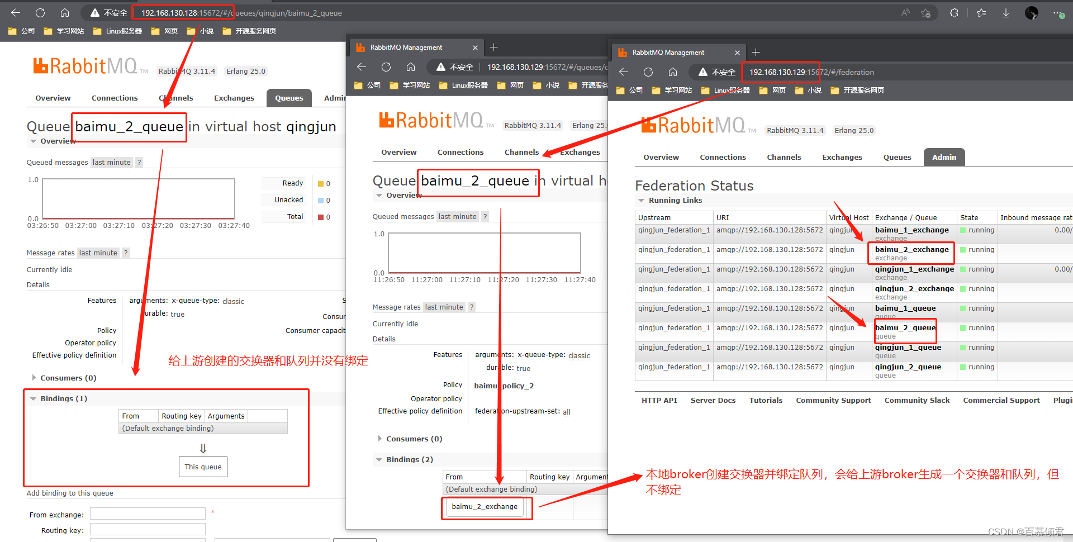Click back arrow in middle browser window
1073x542 pixels.
(362, 67)
